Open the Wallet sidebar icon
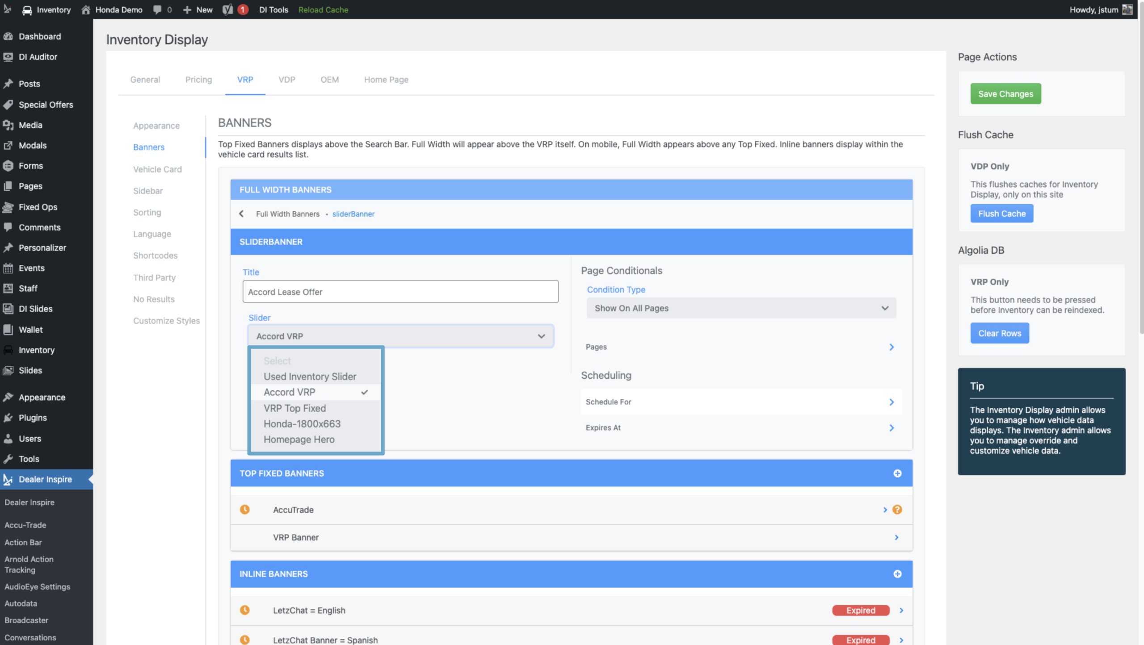 (8, 330)
